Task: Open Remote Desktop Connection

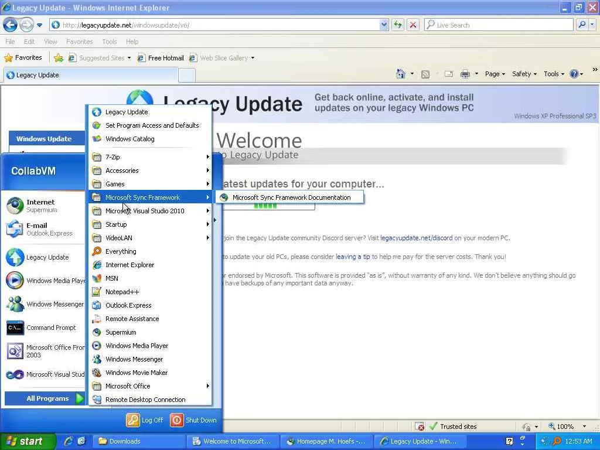Action: [x=150, y=400]
